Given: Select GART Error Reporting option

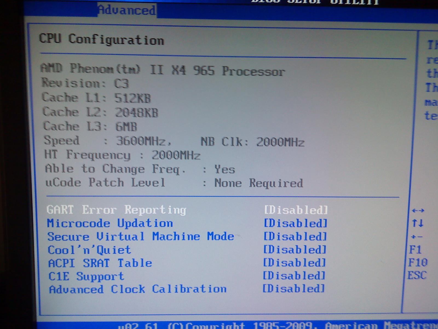Looking at the screenshot, I should pyautogui.click(x=116, y=210).
